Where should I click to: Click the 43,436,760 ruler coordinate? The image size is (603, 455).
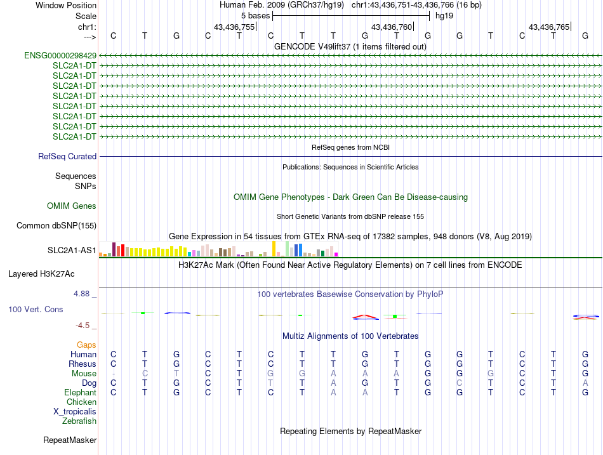(x=392, y=27)
